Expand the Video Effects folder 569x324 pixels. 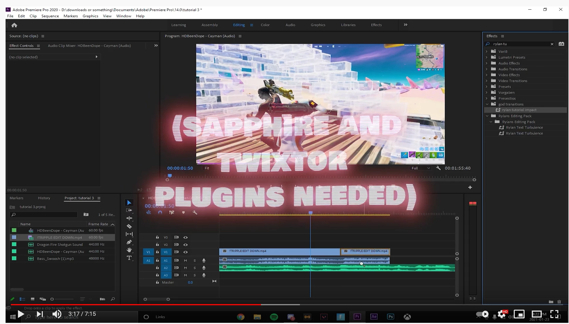(x=487, y=75)
